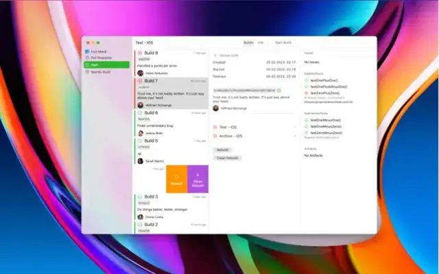439x274 pixels.
Task: Click the branch icon above the Created row
Action: click(215, 55)
